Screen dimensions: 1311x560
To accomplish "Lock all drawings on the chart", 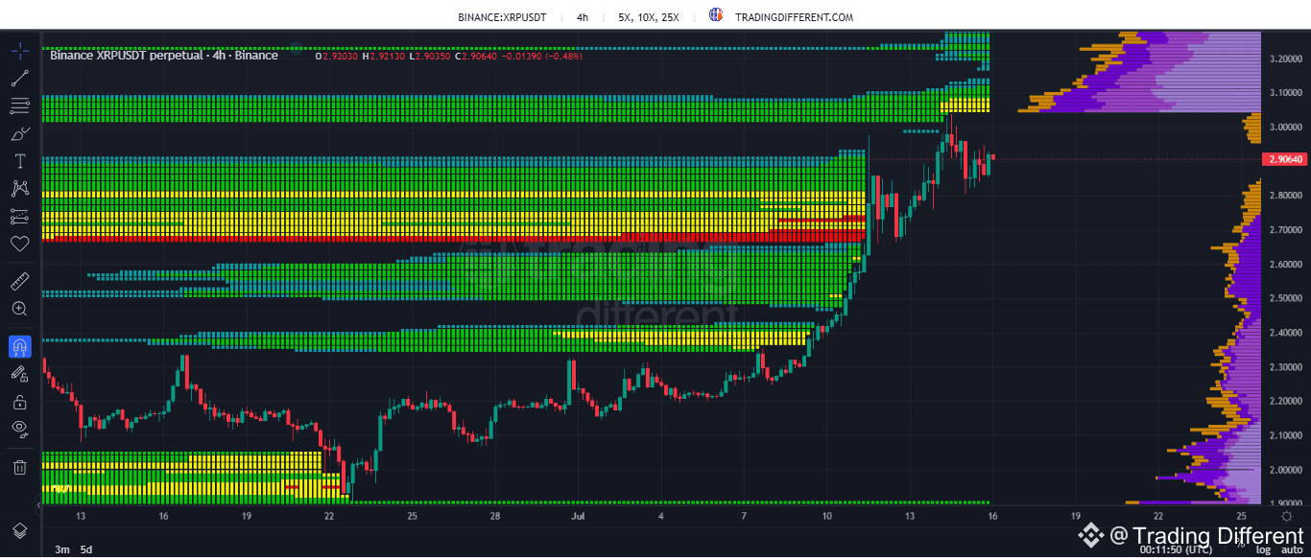I will pos(19,400).
